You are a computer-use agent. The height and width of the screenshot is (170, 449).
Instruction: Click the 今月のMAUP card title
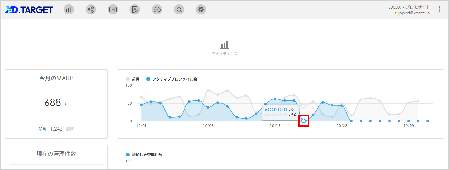point(56,78)
